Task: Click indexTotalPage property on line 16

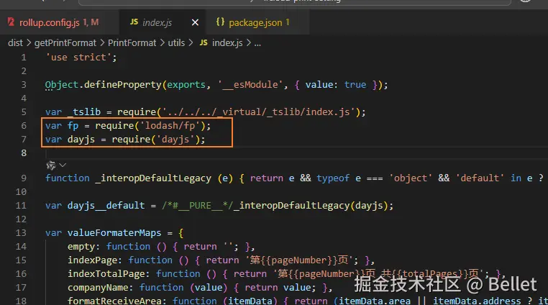Action: pyautogui.click(x=106, y=274)
